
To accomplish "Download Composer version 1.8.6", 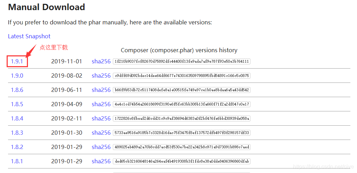I will (17, 90).
